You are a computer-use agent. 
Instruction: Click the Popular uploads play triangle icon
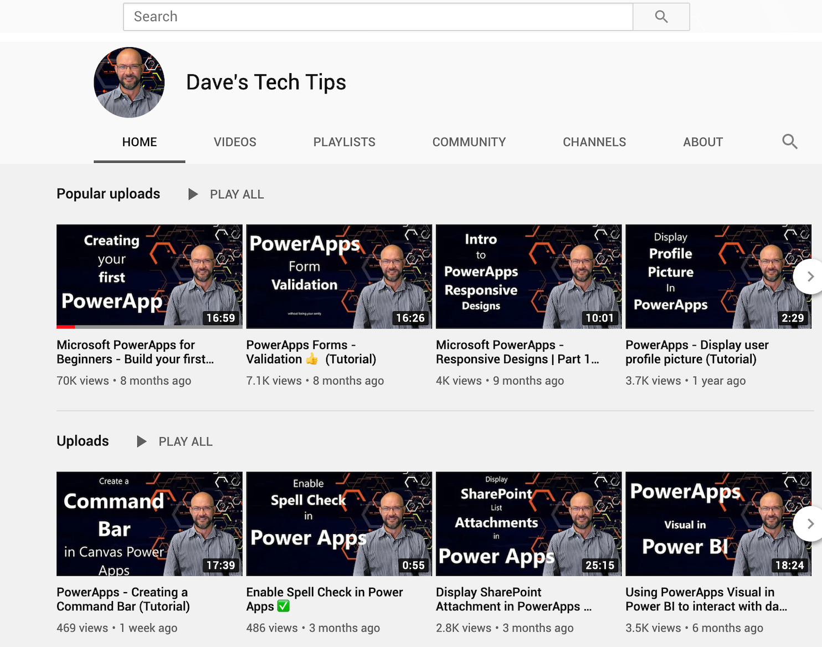(x=193, y=194)
